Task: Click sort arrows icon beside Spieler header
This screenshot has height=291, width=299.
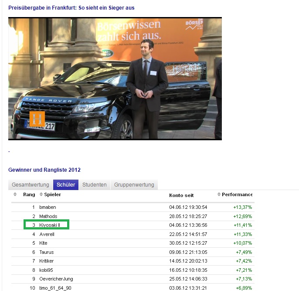Action: coord(41,194)
